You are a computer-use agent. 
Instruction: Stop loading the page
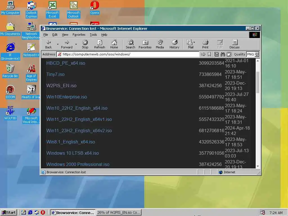click(85, 44)
